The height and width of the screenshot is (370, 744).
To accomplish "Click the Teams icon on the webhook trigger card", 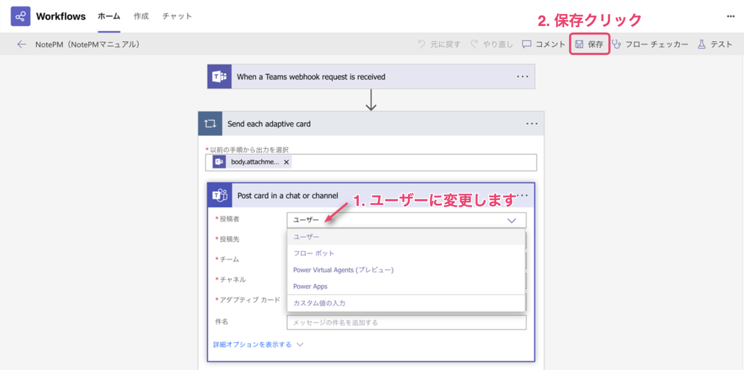I will click(219, 77).
